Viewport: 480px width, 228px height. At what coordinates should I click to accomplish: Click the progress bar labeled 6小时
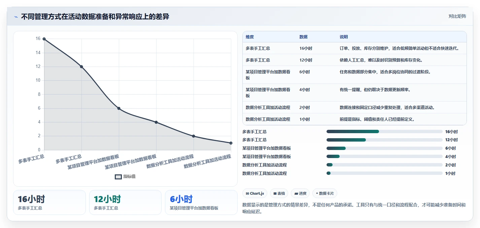coord(384,148)
